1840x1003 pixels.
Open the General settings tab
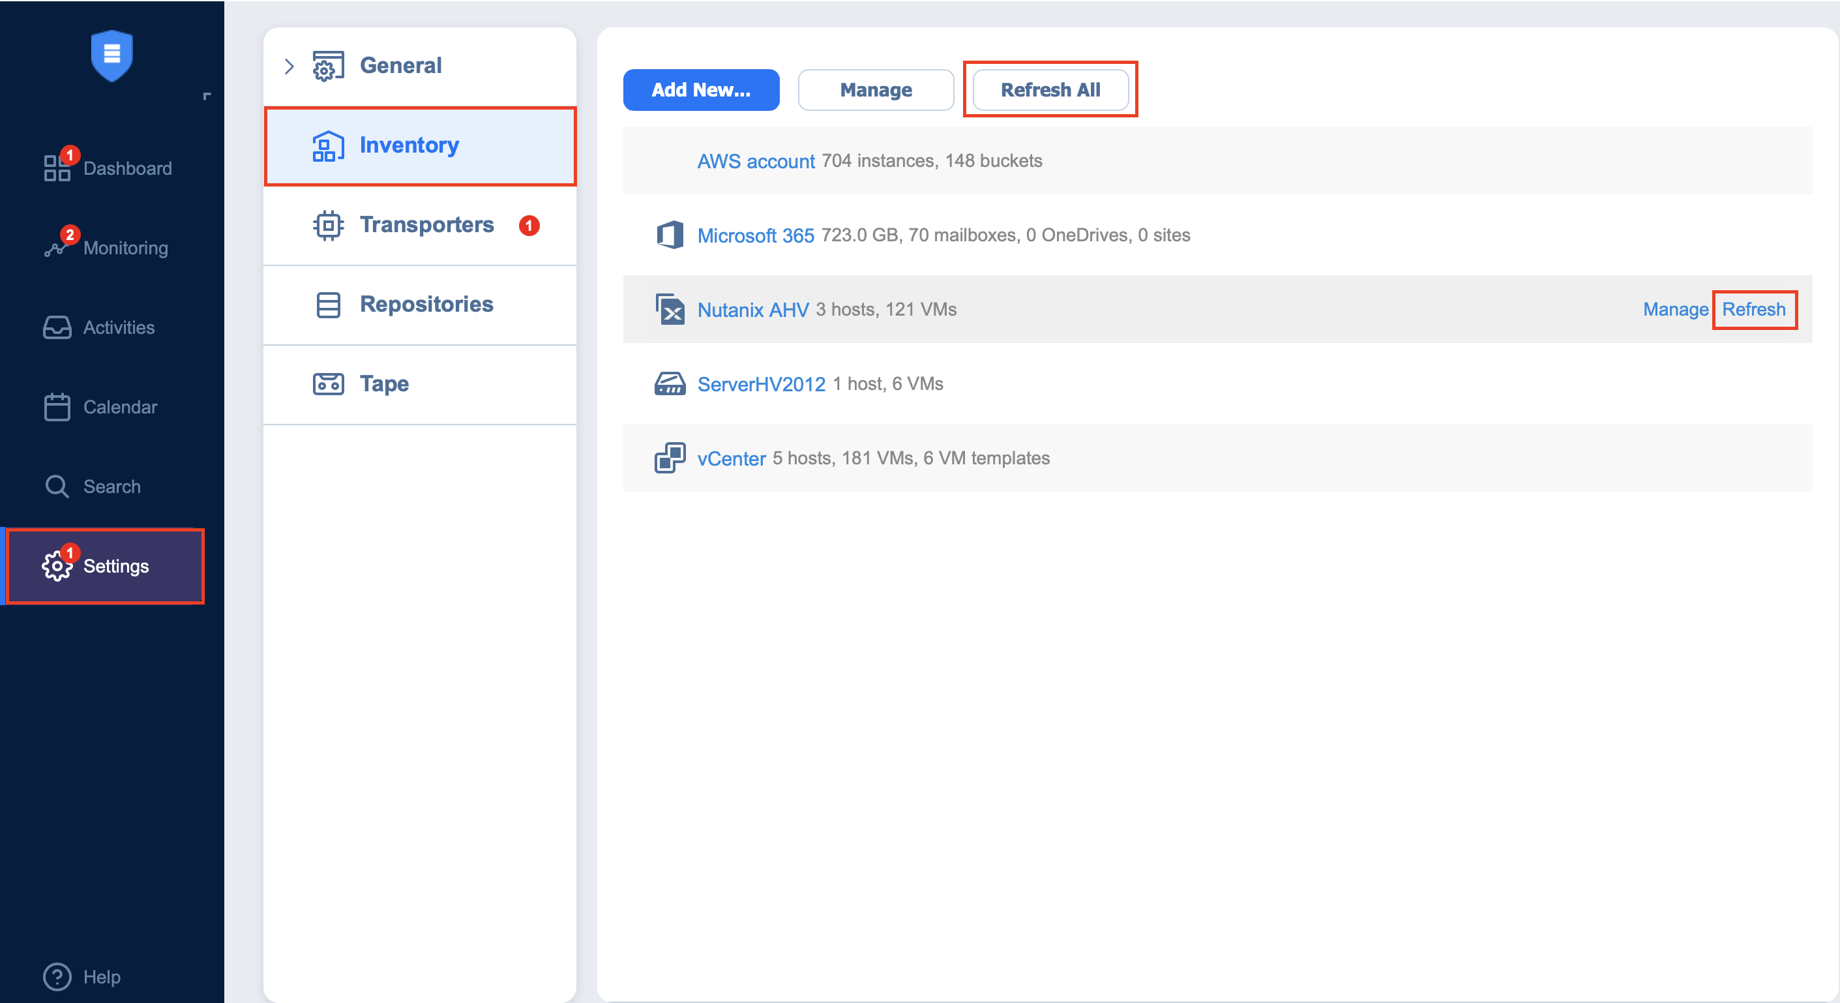click(x=419, y=66)
